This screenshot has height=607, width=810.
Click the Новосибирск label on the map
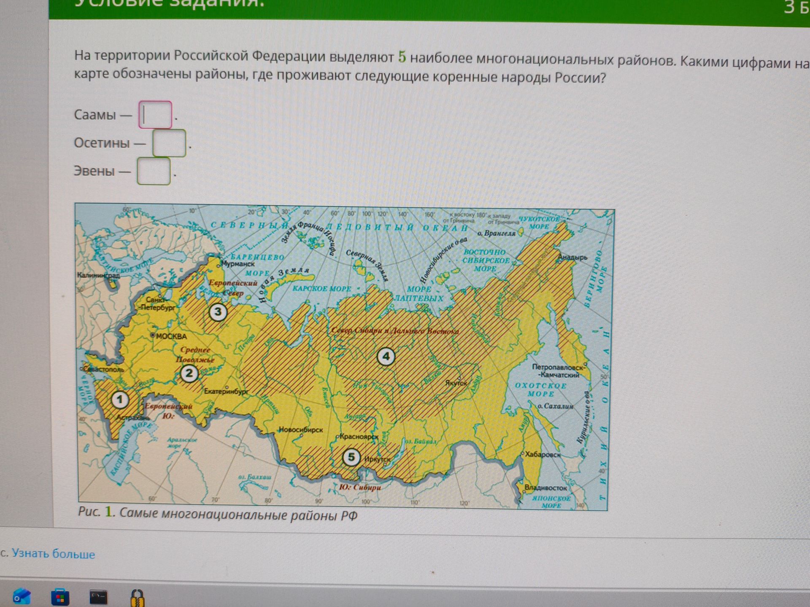point(300,430)
